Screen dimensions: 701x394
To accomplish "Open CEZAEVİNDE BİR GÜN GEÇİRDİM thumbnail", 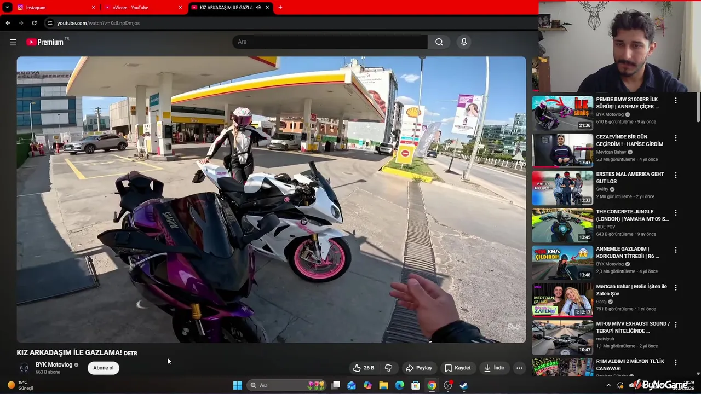I will (x=562, y=150).
